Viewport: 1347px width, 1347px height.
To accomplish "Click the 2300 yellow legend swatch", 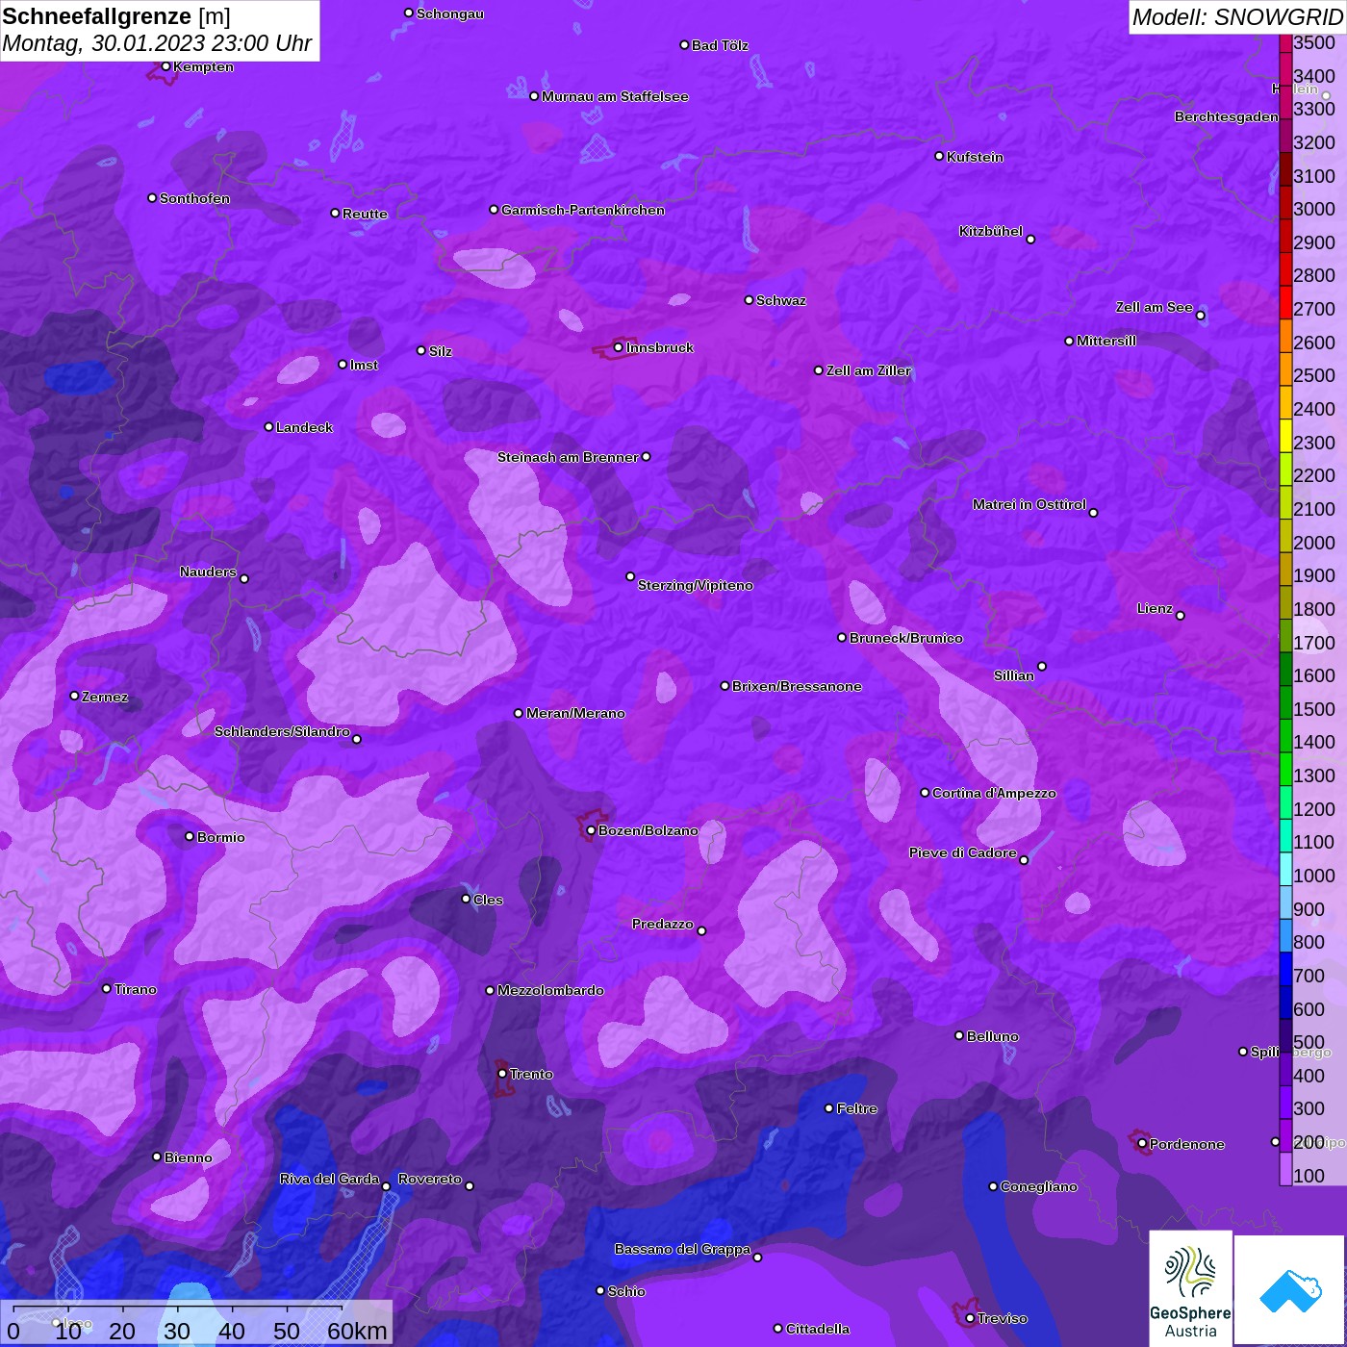I will coord(1285,435).
